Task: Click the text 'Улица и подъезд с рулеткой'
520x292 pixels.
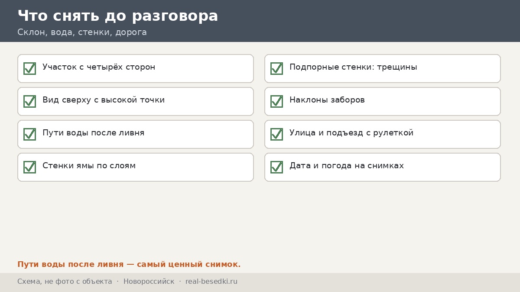Action: click(x=351, y=133)
